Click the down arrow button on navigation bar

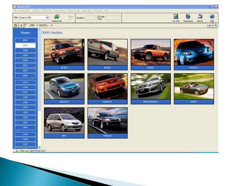coord(210,25)
